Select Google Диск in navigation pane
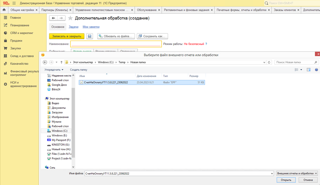320x185 pixels. (59, 85)
